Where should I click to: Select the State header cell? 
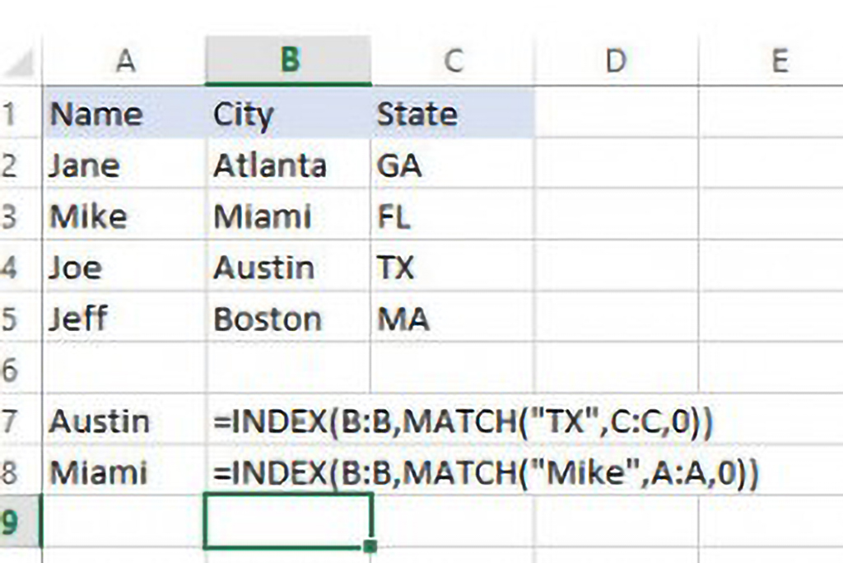(454, 115)
